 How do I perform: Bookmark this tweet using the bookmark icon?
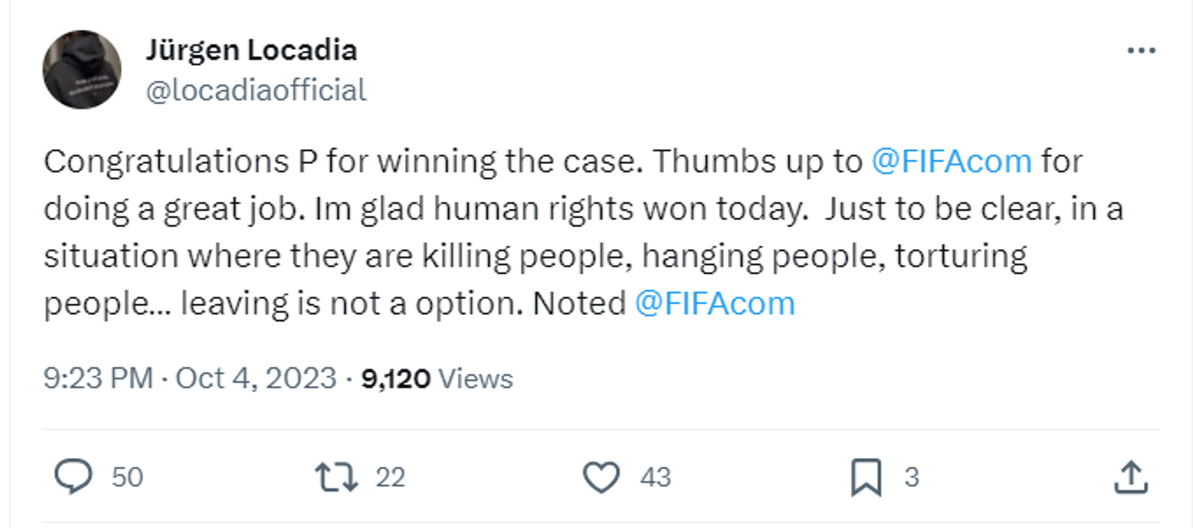866,477
